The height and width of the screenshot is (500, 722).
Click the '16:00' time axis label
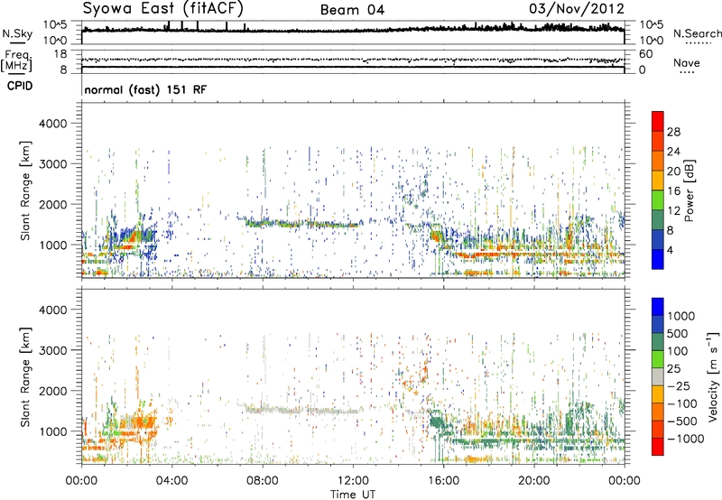pos(443,481)
